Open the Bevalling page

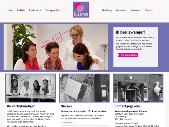click(107, 10)
